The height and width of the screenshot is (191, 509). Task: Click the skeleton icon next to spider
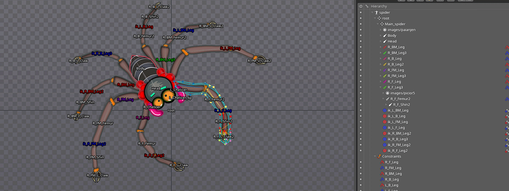pyautogui.click(x=376, y=12)
